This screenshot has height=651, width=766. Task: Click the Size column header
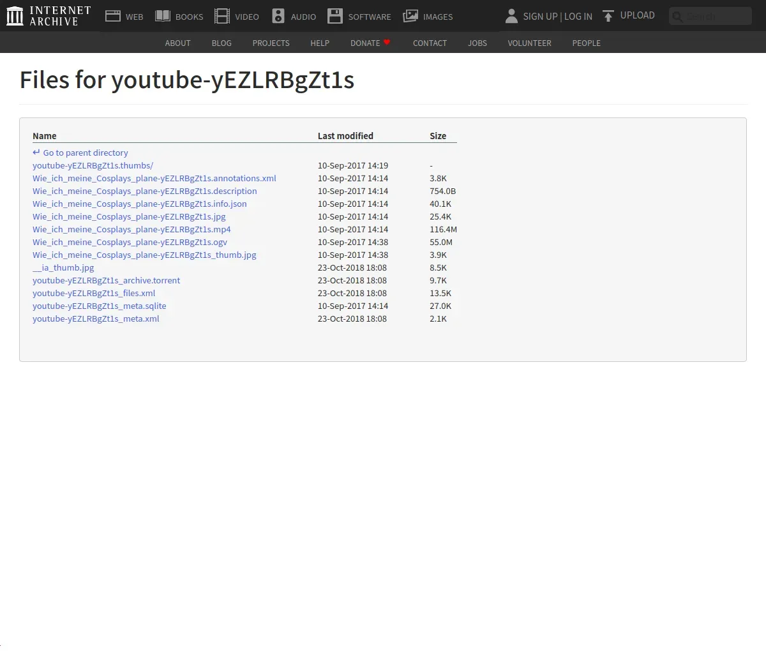coord(438,135)
